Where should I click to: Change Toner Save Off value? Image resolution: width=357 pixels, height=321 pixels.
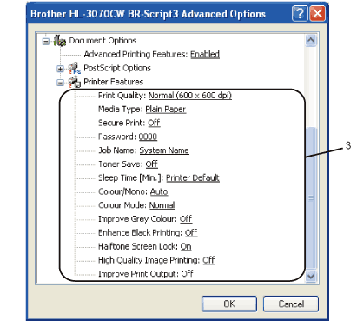point(152,164)
